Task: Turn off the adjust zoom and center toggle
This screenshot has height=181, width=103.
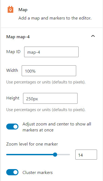Action: pos(12,127)
